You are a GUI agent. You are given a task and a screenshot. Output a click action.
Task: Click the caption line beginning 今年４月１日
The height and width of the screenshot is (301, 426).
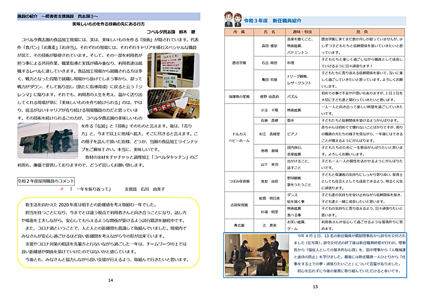352,236
